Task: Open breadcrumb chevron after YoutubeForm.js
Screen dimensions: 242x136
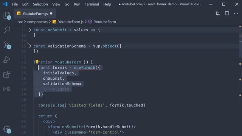Action: click(86, 22)
